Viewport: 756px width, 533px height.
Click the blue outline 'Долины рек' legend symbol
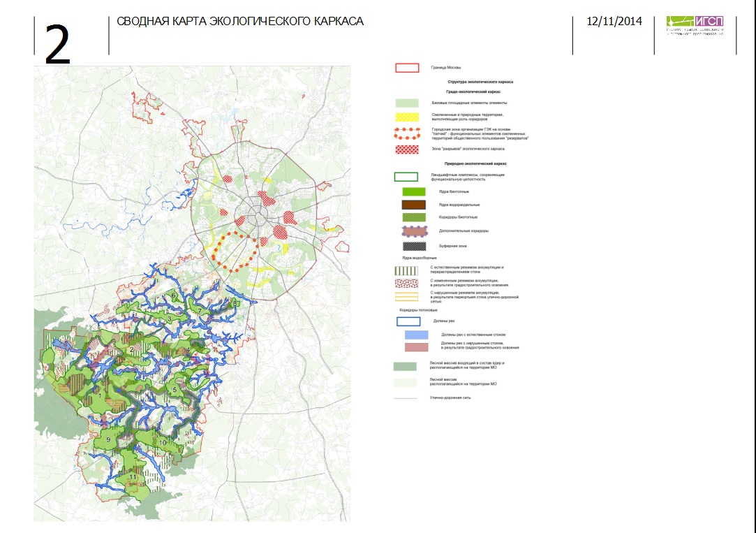click(x=408, y=321)
